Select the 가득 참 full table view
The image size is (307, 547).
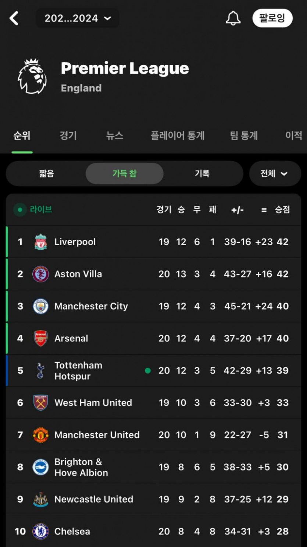pyautogui.click(x=124, y=173)
